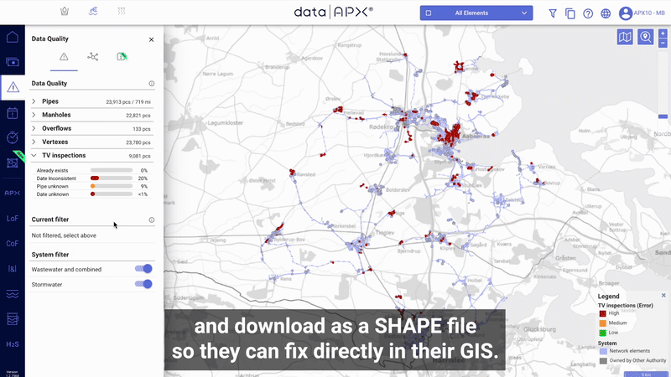671x377 pixels.
Task: Open the H2S module in sidebar
Action: (13, 344)
